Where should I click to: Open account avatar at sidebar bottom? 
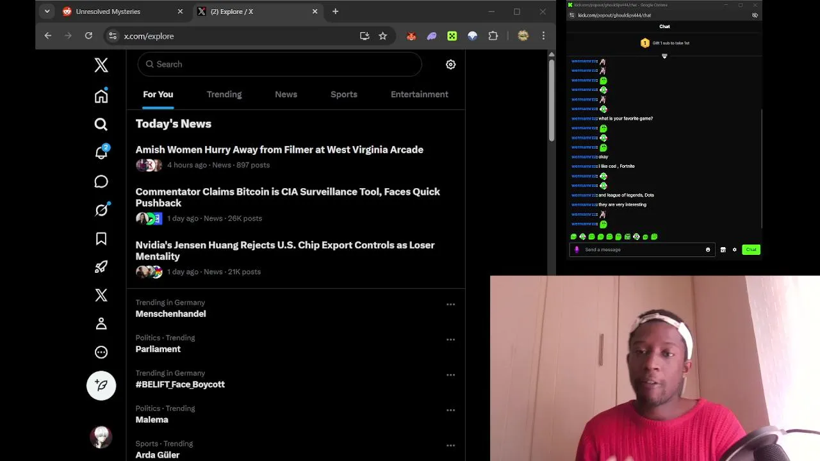click(101, 437)
